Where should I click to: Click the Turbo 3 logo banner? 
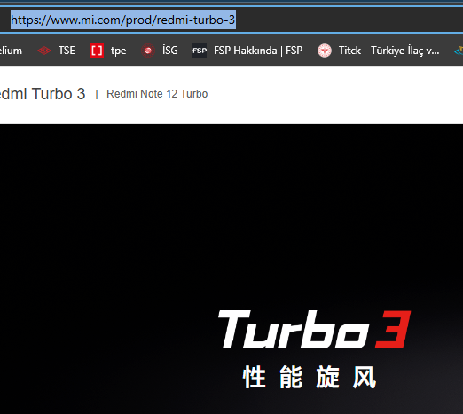[314, 330]
